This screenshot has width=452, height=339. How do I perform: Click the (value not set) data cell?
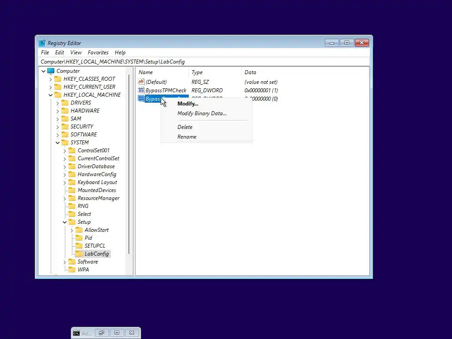click(261, 82)
